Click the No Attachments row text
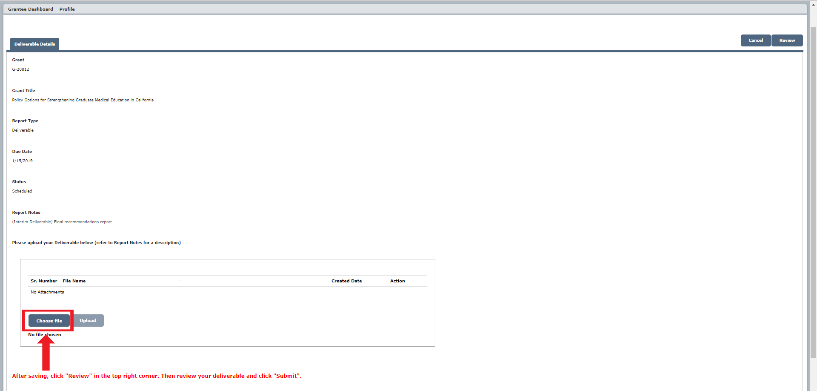817x391 pixels. click(x=47, y=292)
